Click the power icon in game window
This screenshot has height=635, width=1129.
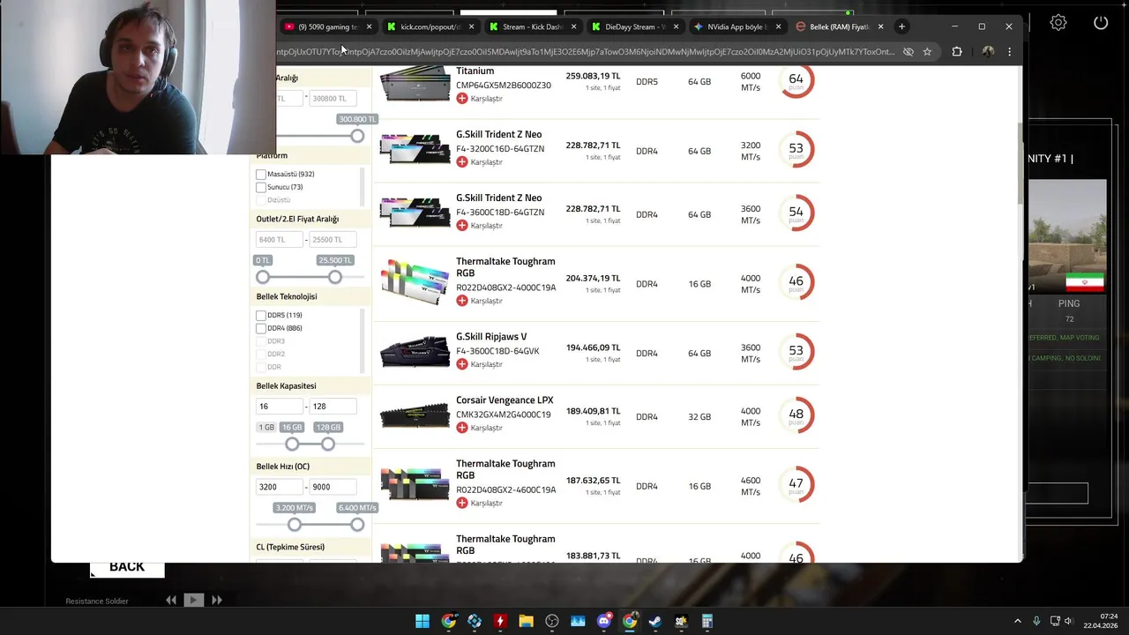pos(1101,23)
